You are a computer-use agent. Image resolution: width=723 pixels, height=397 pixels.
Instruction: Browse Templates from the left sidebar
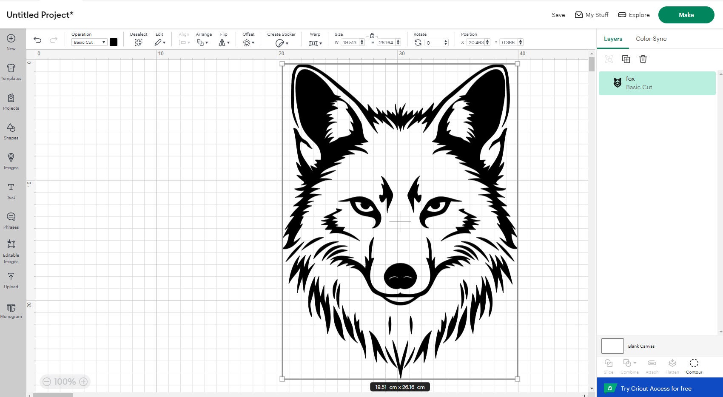click(x=11, y=72)
